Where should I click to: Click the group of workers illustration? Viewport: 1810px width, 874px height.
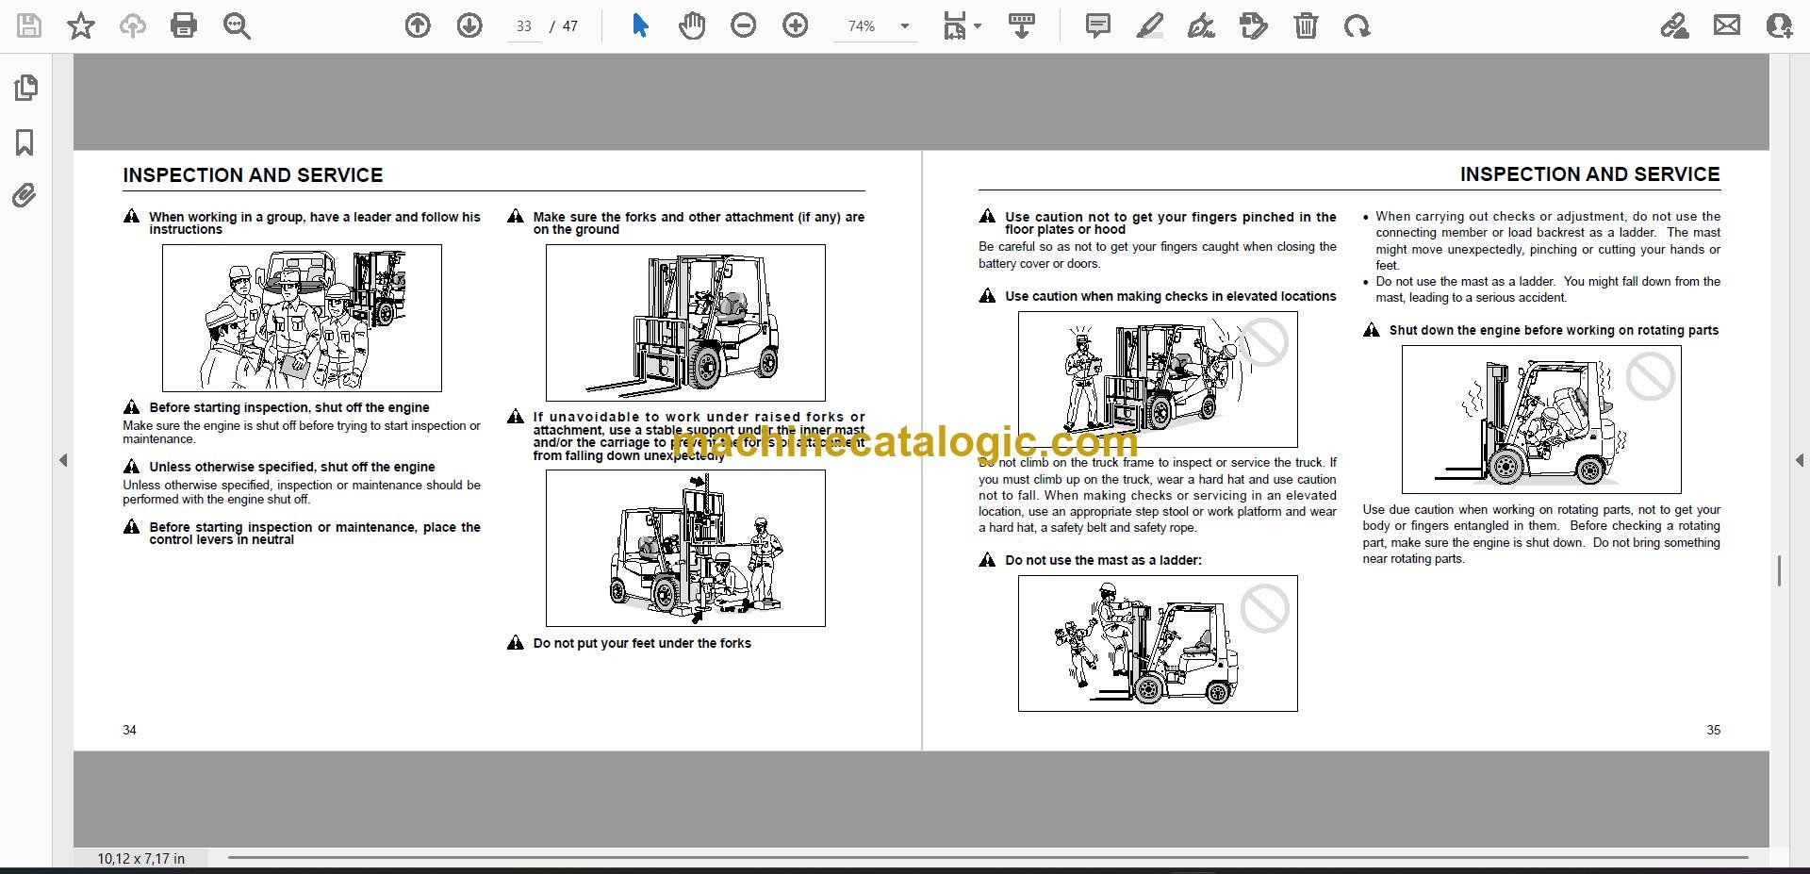pos(302,318)
